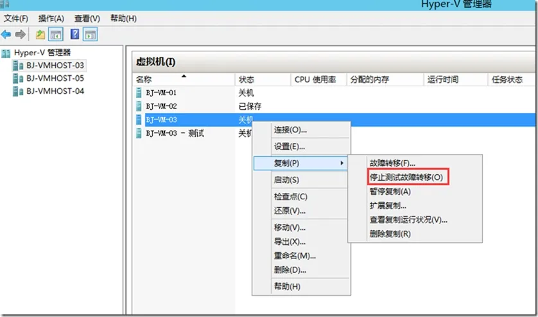Select 复制(P) submenu entry

(x=300, y=163)
